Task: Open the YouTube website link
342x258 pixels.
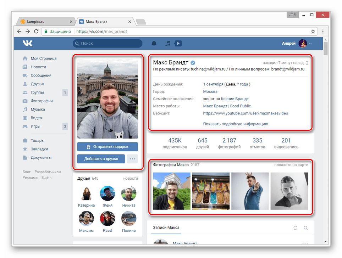Action: pos(246,113)
